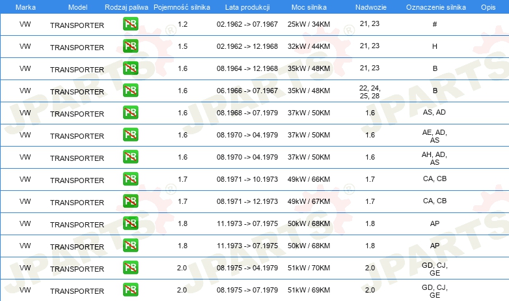Click petrol icon in the 08.1968 -> 07.1979 row

tap(130, 112)
